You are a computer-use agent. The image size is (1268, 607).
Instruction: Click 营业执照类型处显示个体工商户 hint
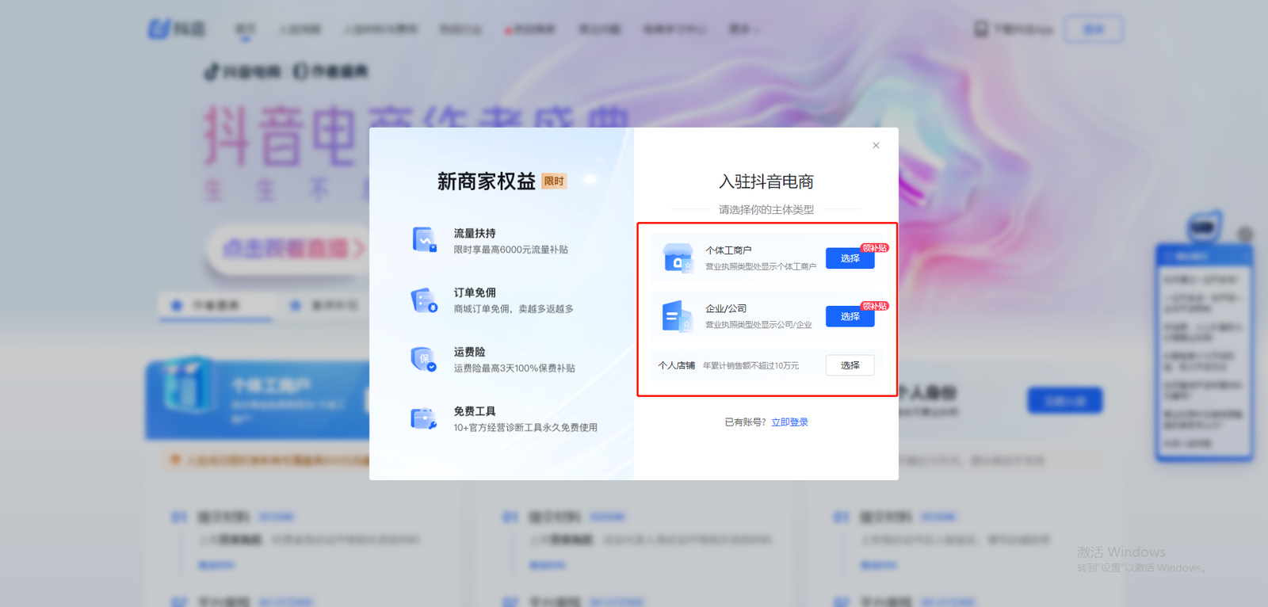click(x=761, y=267)
